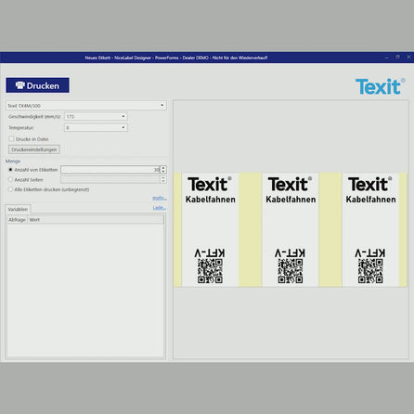
Task: Click the QR code on the first label
Action: 210,271
